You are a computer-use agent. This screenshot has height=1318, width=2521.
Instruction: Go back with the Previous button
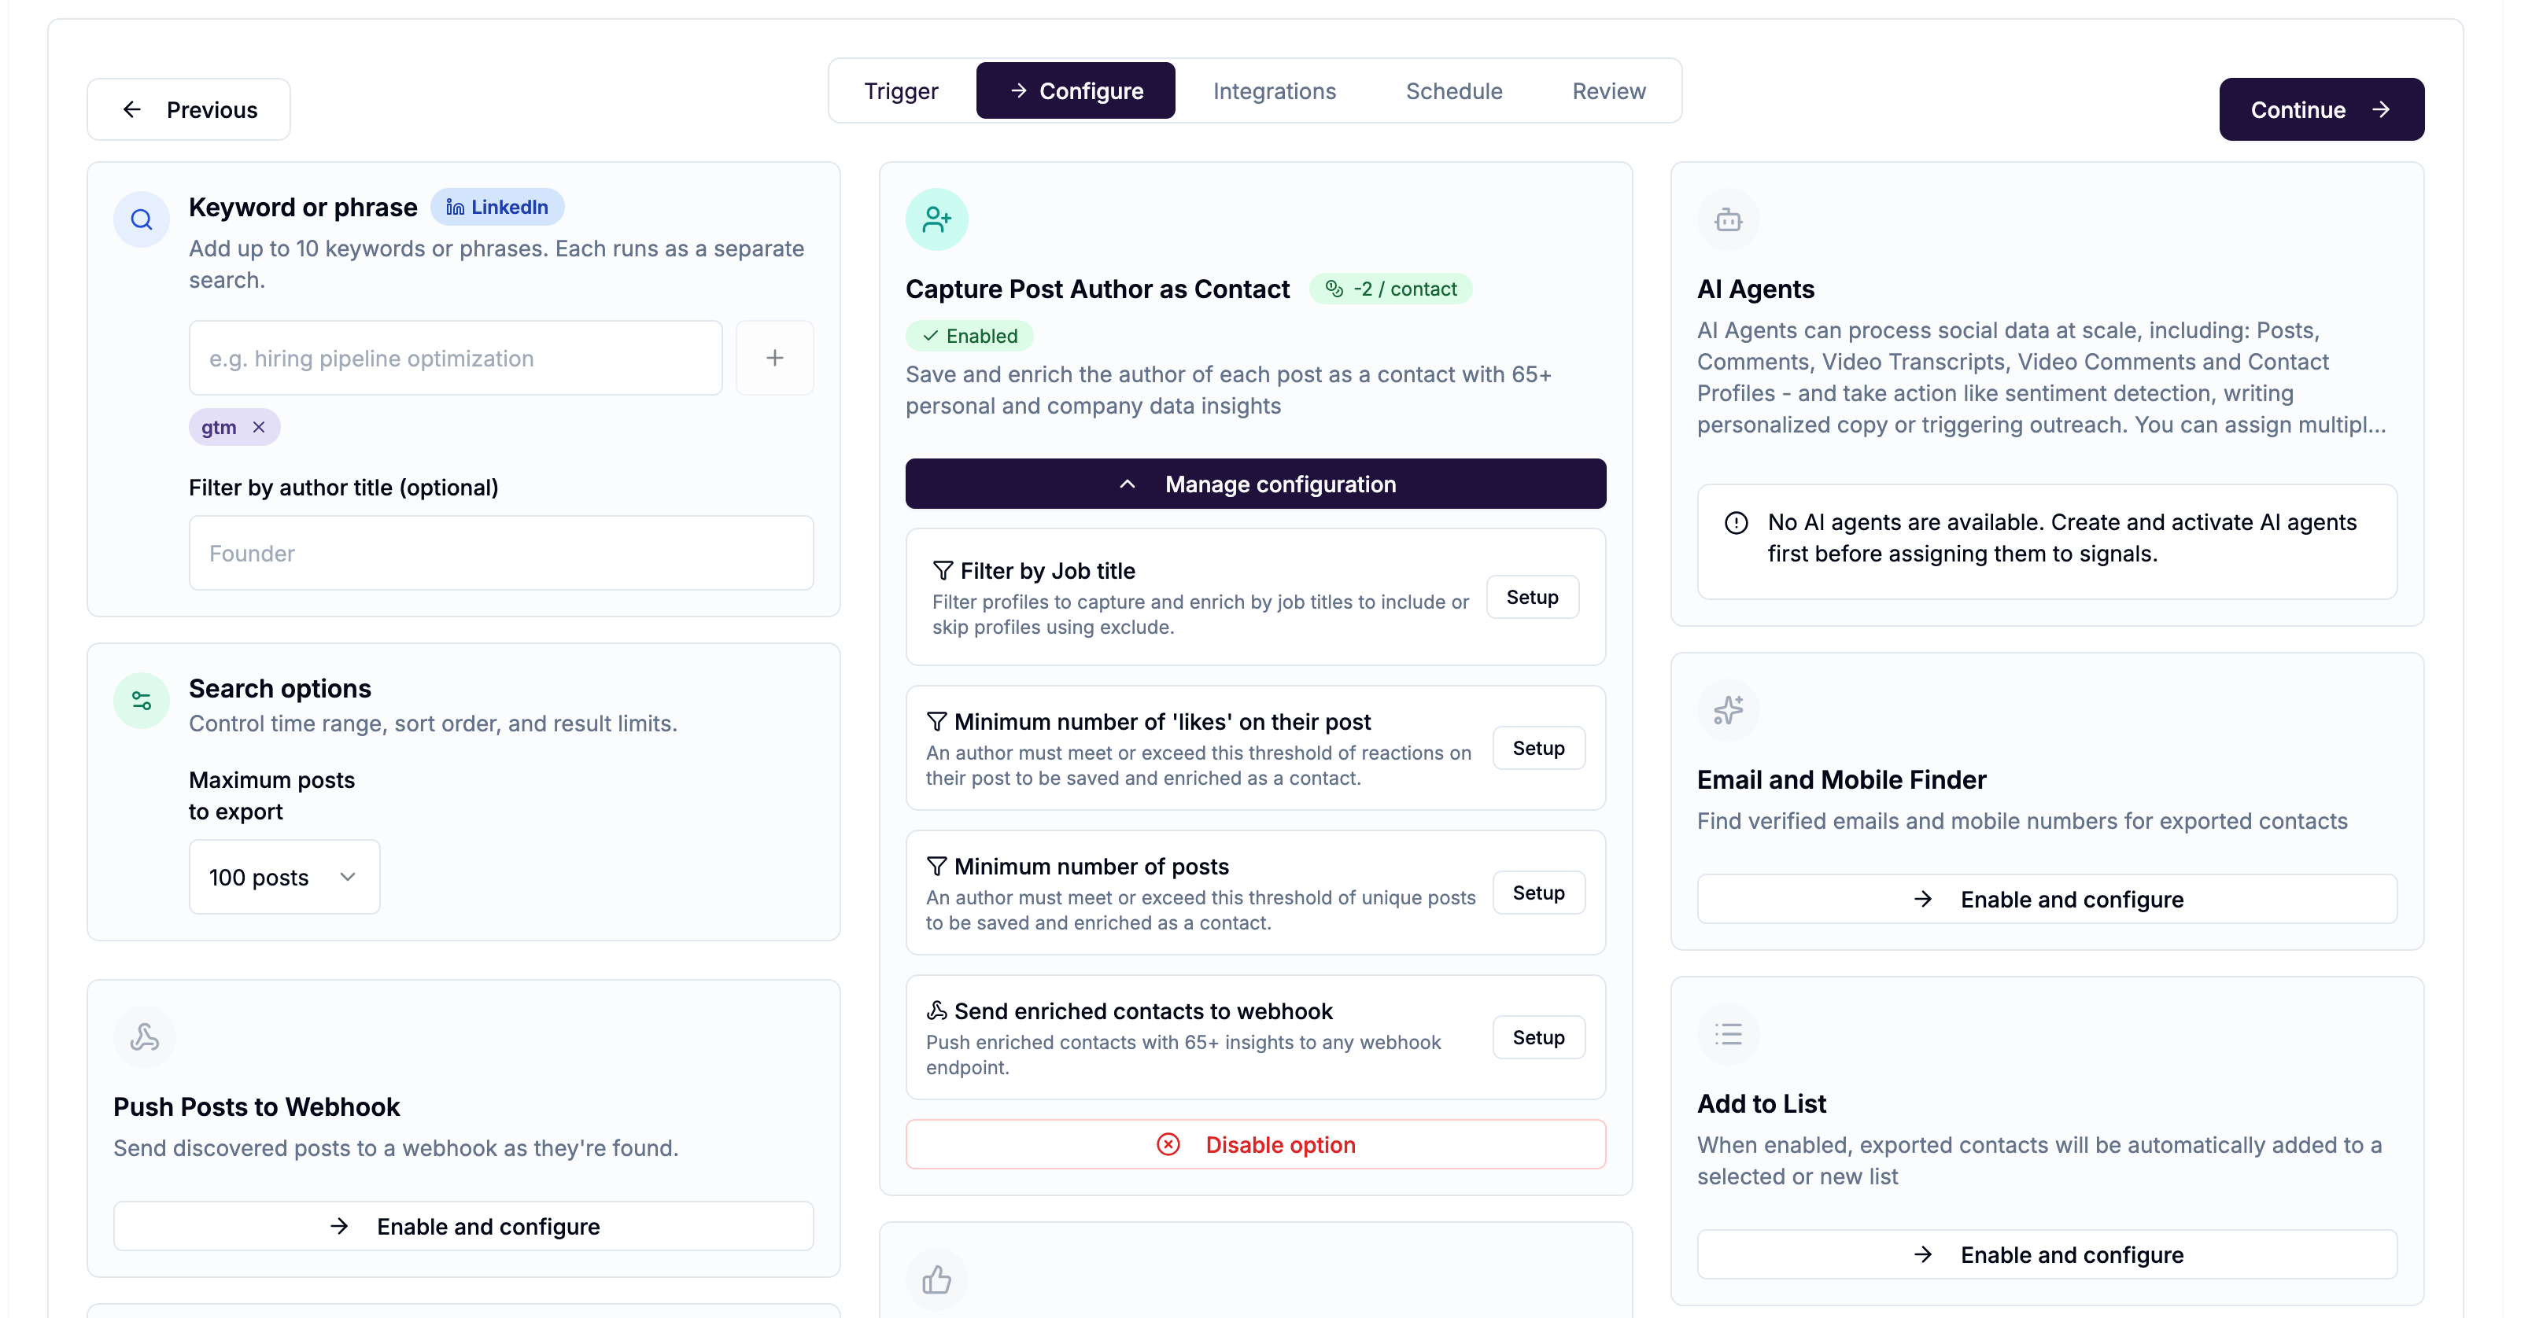188,109
